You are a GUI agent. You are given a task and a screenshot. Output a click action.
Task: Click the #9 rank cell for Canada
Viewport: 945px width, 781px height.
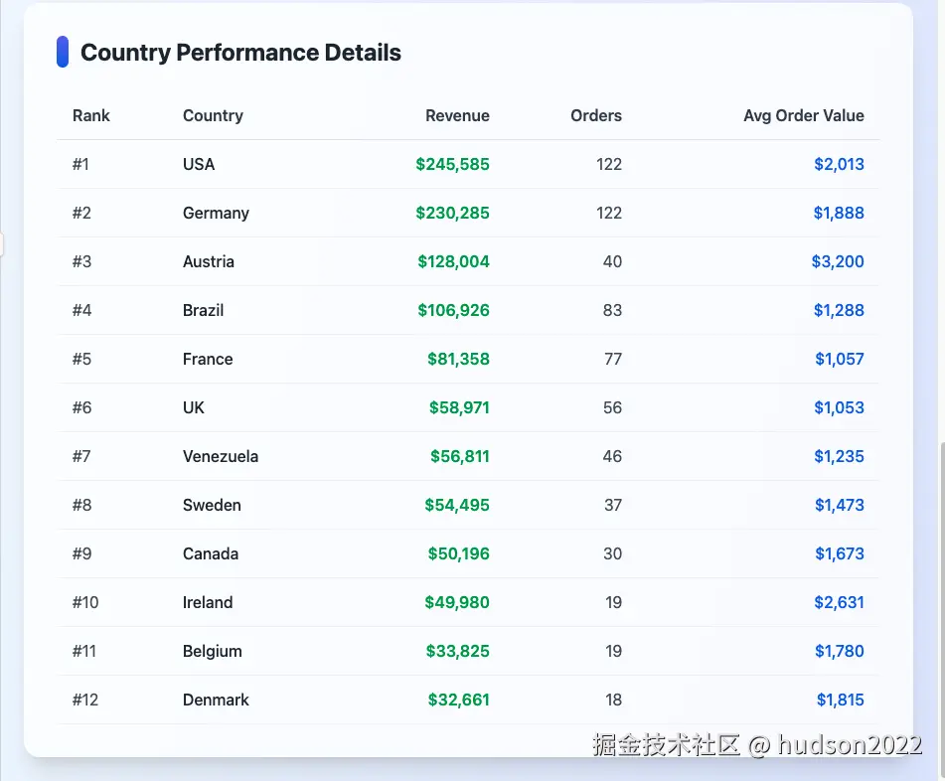pos(81,553)
